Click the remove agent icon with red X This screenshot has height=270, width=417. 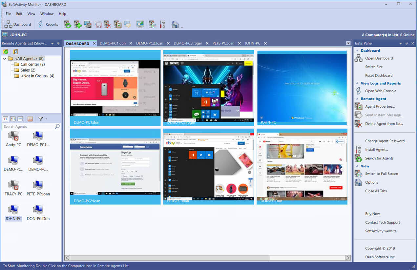[x=107, y=24]
